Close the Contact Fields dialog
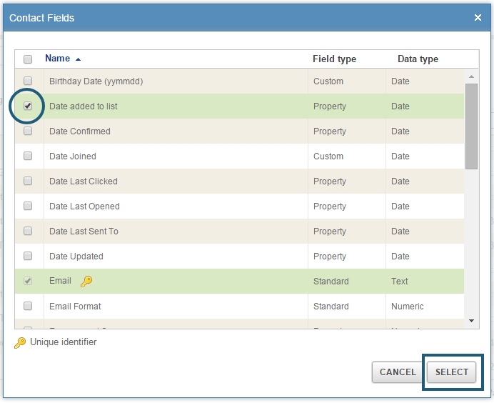Screen dimensions: 494x403 tap(478, 17)
